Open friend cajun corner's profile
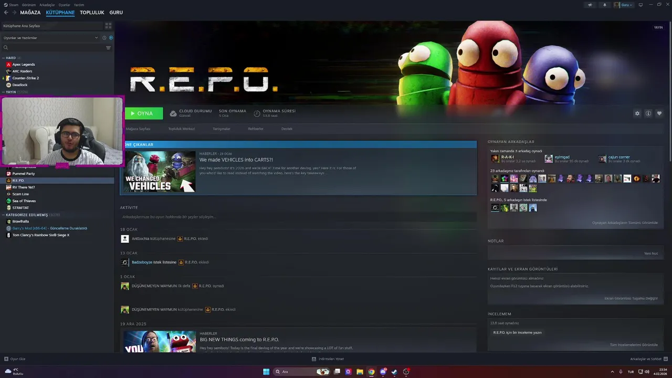This screenshot has width=672, height=378. pos(619,157)
